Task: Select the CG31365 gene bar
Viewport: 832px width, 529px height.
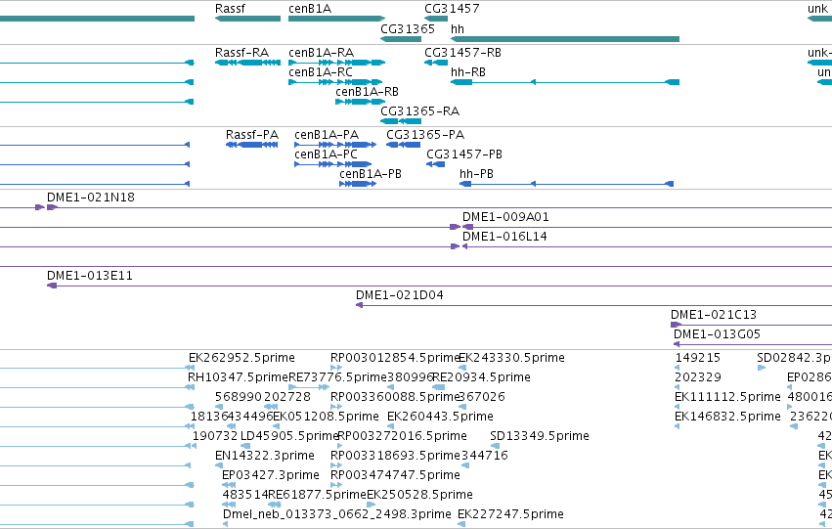Action: pyautogui.click(x=401, y=39)
